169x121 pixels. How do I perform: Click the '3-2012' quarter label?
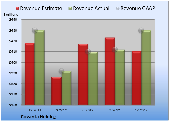pos(62,110)
